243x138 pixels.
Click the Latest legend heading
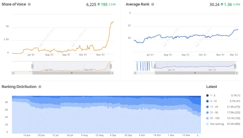point(212,87)
